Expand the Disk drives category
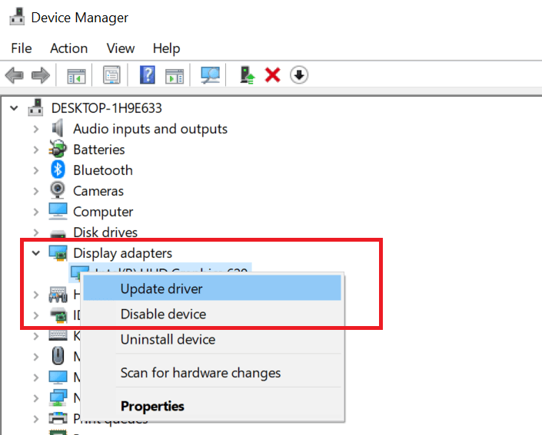This screenshot has width=542, height=435. [x=36, y=232]
